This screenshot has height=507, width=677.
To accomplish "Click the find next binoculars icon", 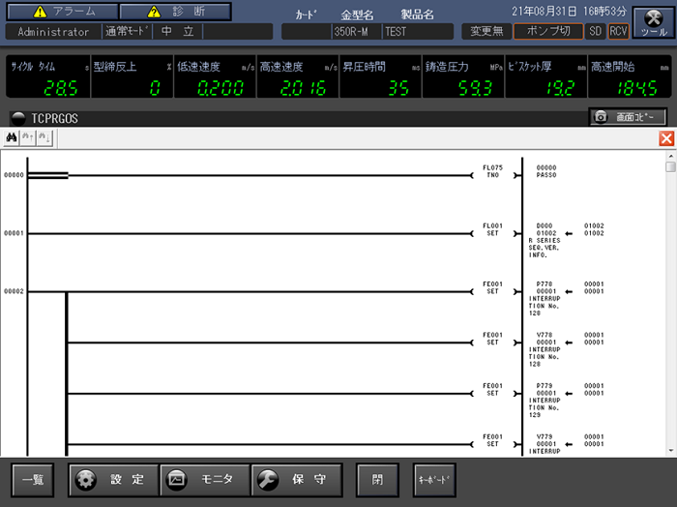I will (x=43, y=138).
